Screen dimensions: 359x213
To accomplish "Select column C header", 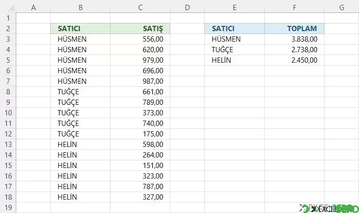I will pos(140,8).
